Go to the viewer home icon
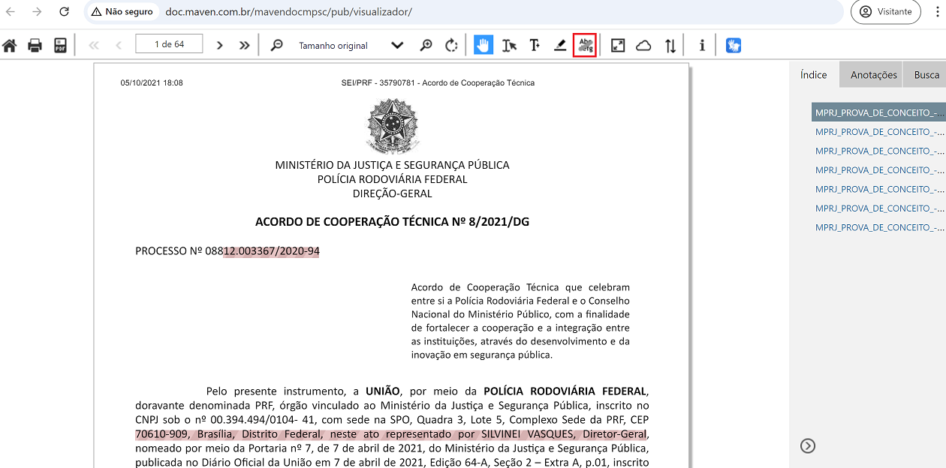 click(10, 45)
